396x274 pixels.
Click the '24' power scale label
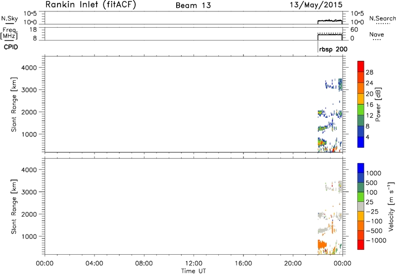click(x=369, y=83)
